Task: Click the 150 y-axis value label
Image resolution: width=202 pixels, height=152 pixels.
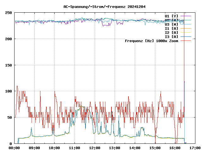Action: pyautogui.click(x=9, y=65)
